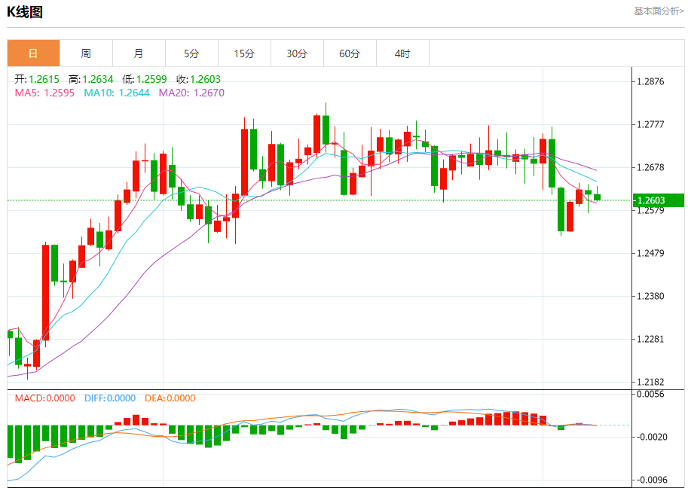The image size is (688, 488).
Task: Choose the 60分 interval tab
Action: 350,53
